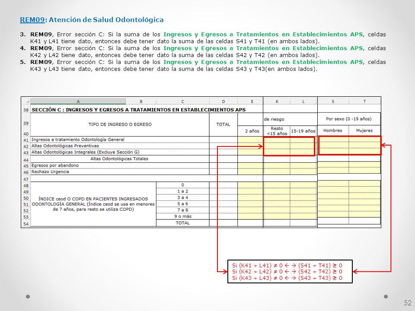
Task: Click yellow cell L42 under 15-19 años
Action: pos(302,146)
